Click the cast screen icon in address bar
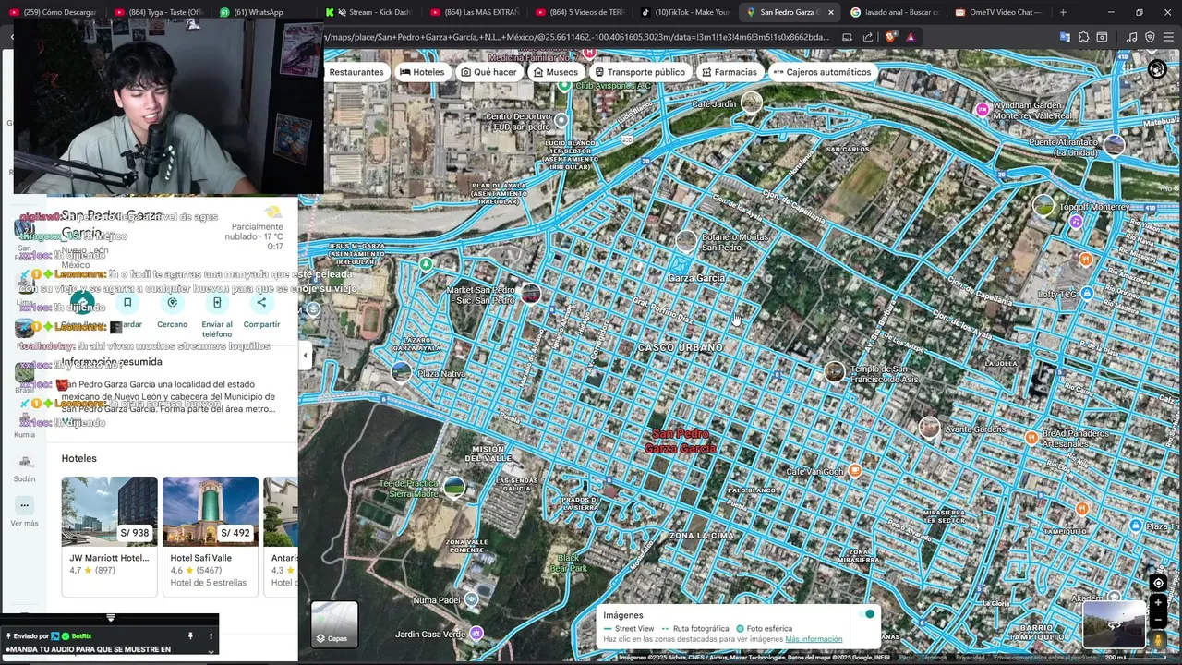1182x665 pixels. pyautogui.click(x=847, y=37)
